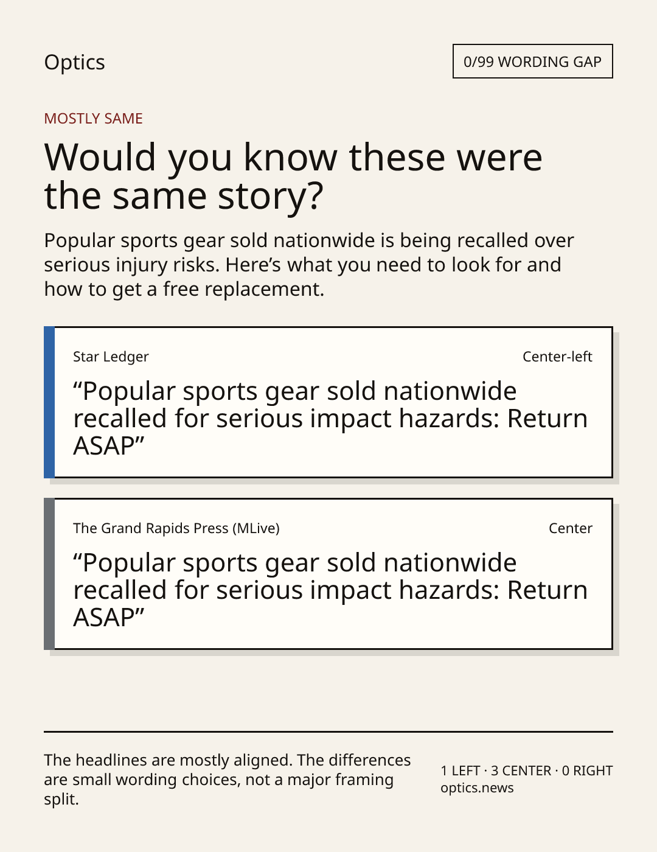Open the Grand Rapids Press card

(x=328, y=574)
